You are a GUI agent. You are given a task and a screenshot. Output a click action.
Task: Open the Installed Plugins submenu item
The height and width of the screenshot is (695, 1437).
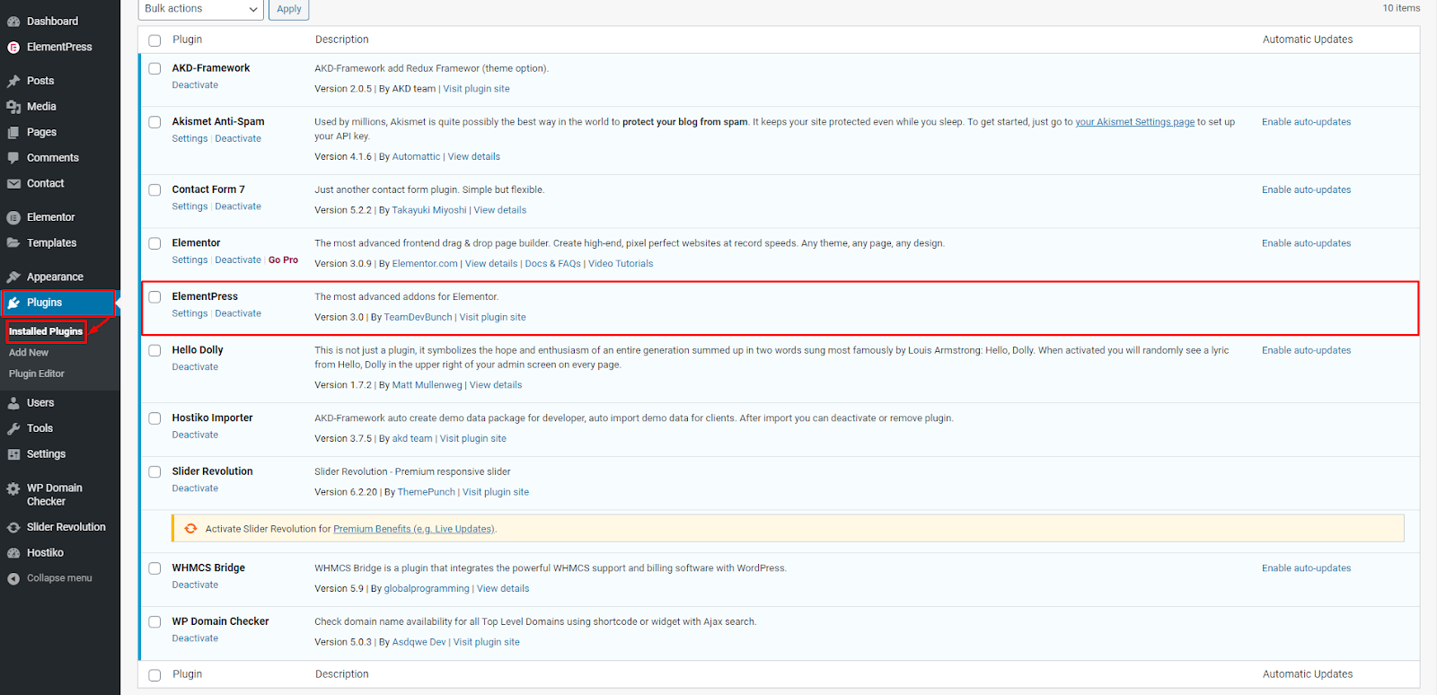[46, 331]
